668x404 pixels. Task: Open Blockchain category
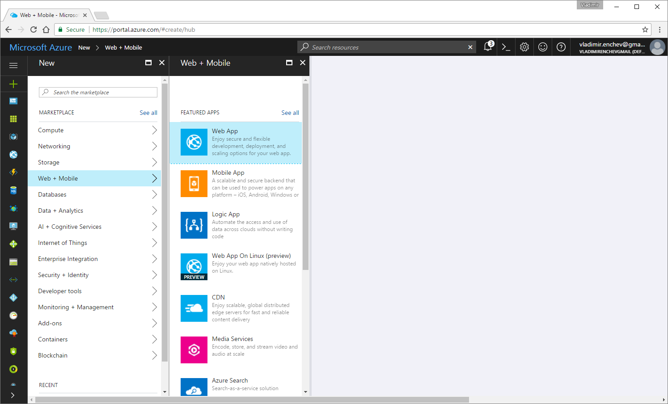[94, 355]
